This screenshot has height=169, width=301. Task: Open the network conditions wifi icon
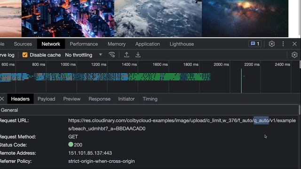coord(112,55)
